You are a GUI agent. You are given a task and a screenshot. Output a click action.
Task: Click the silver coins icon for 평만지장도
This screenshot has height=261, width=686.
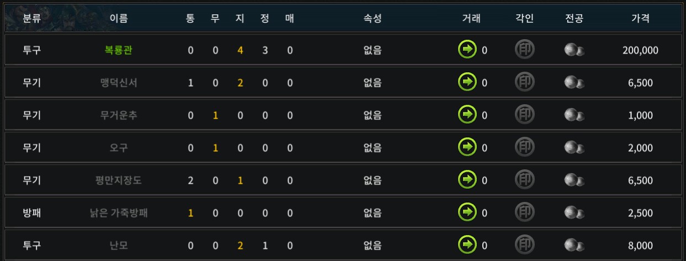574,180
